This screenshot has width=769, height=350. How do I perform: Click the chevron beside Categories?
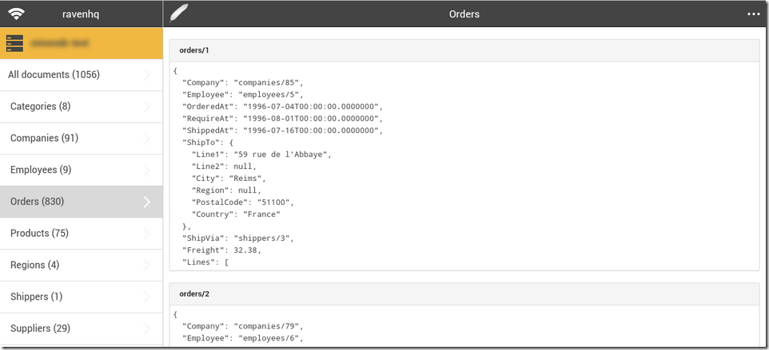pyautogui.click(x=147, y=107)
